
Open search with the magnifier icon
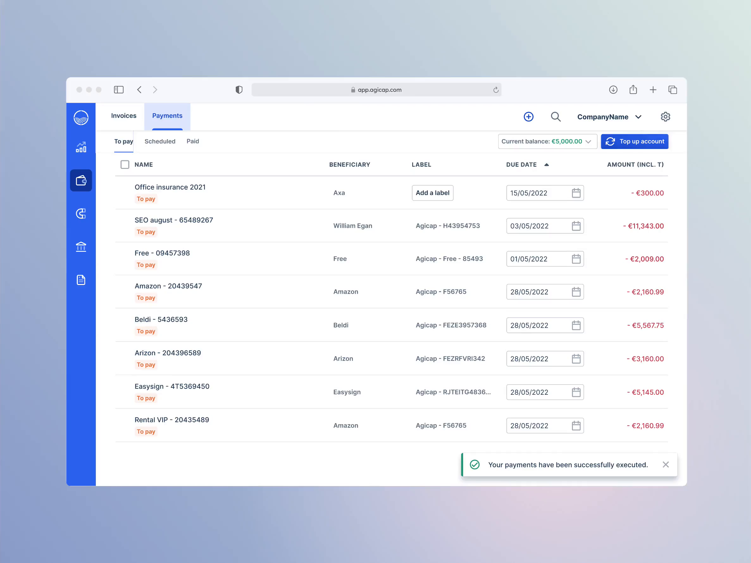[555, 117]
